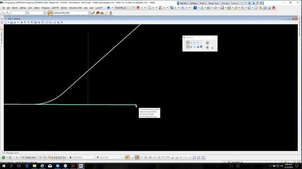
Task: Switch to the Design Apps task tab
Action: tap(213, 3)
